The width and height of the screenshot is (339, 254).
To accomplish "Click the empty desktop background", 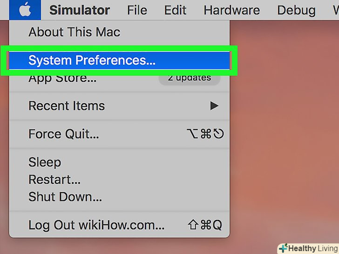I will 284,140.
